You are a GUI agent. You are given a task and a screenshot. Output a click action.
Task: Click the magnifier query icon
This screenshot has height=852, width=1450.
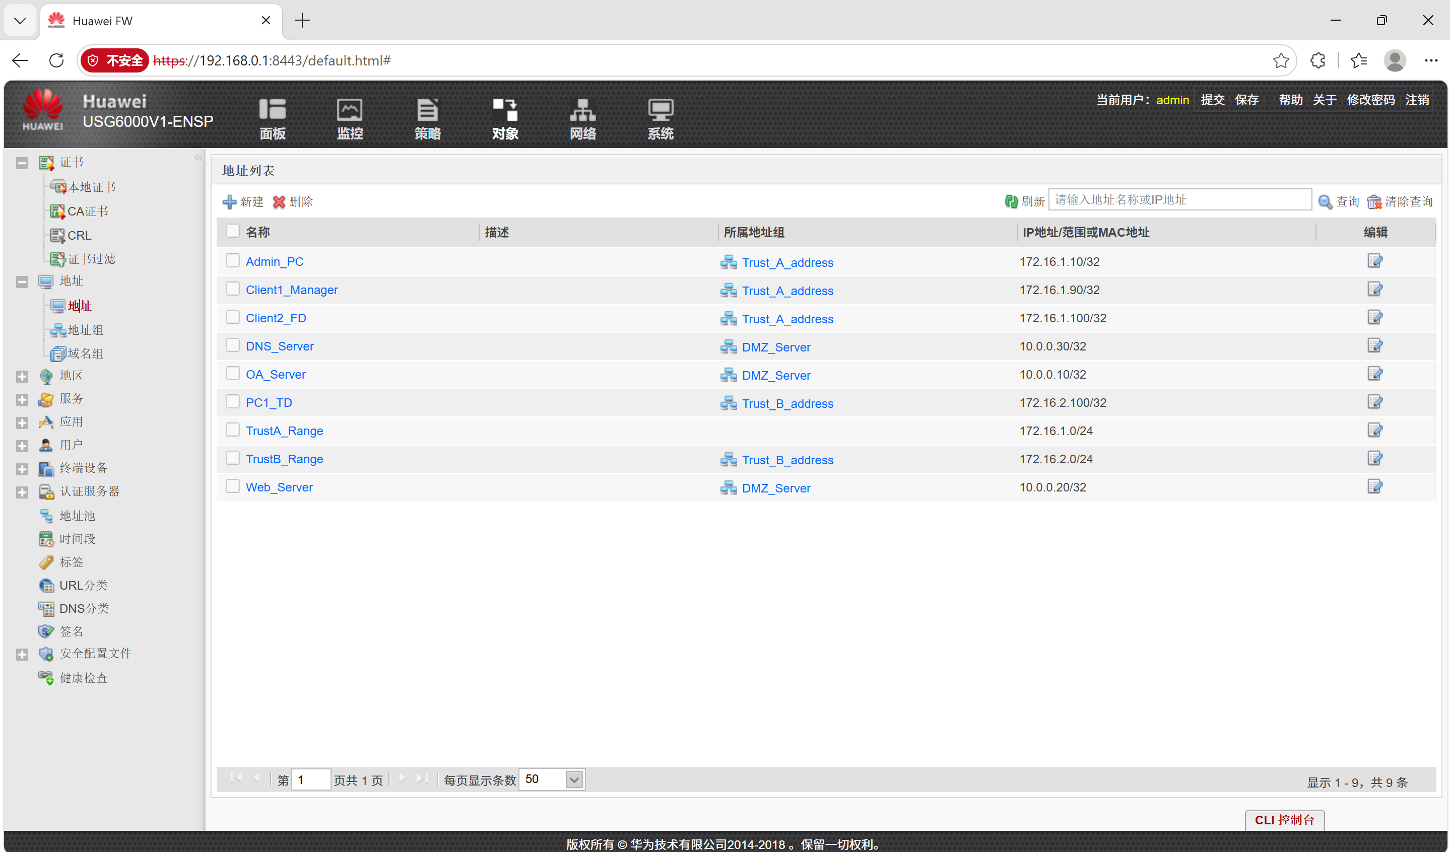[x=1325, y=201]
